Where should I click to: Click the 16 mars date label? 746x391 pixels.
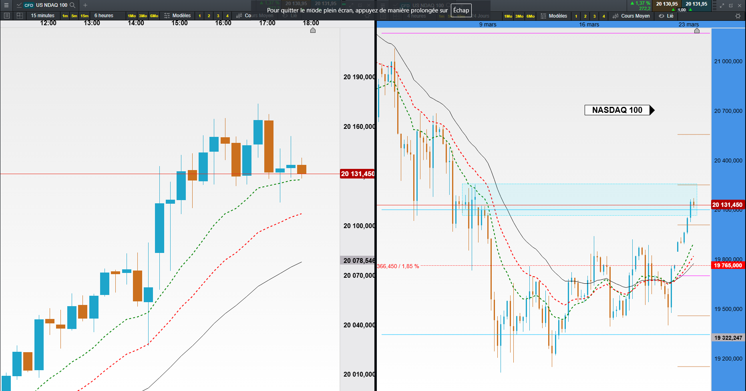(x=589, y=24)
